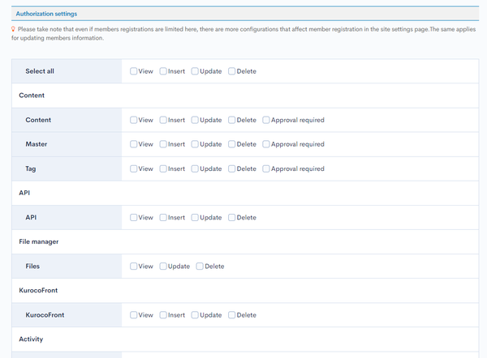Check Update in the Select all row

(x=195, y=71)
